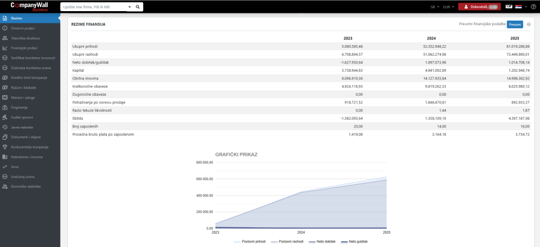Focus the company name search field
This screenshot has width=540, height=247.
pos(93,7)
